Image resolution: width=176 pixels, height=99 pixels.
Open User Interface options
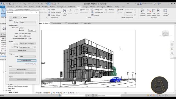165,11
